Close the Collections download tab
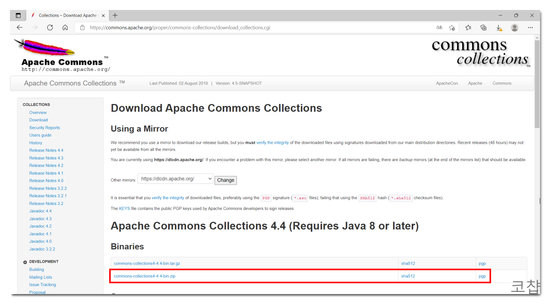 [103, 15]
